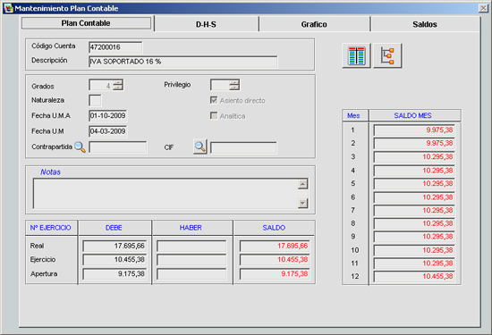492x335 pixels.
Task: Search CIF with magnifier button
Action: pyautogui.click(x=199, y=147)
